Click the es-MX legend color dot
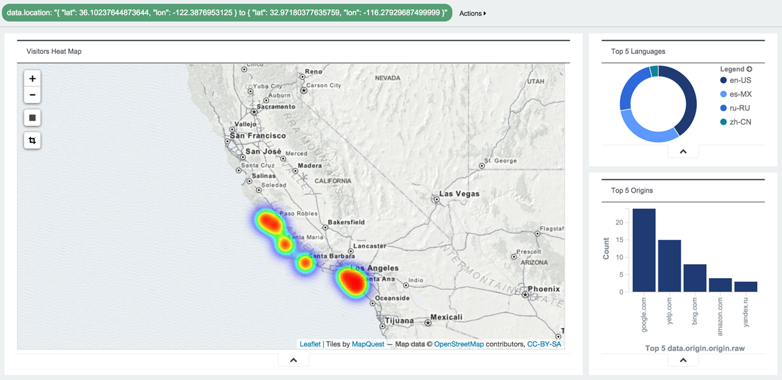The image size is (782, 380). [x=723, y=94]
